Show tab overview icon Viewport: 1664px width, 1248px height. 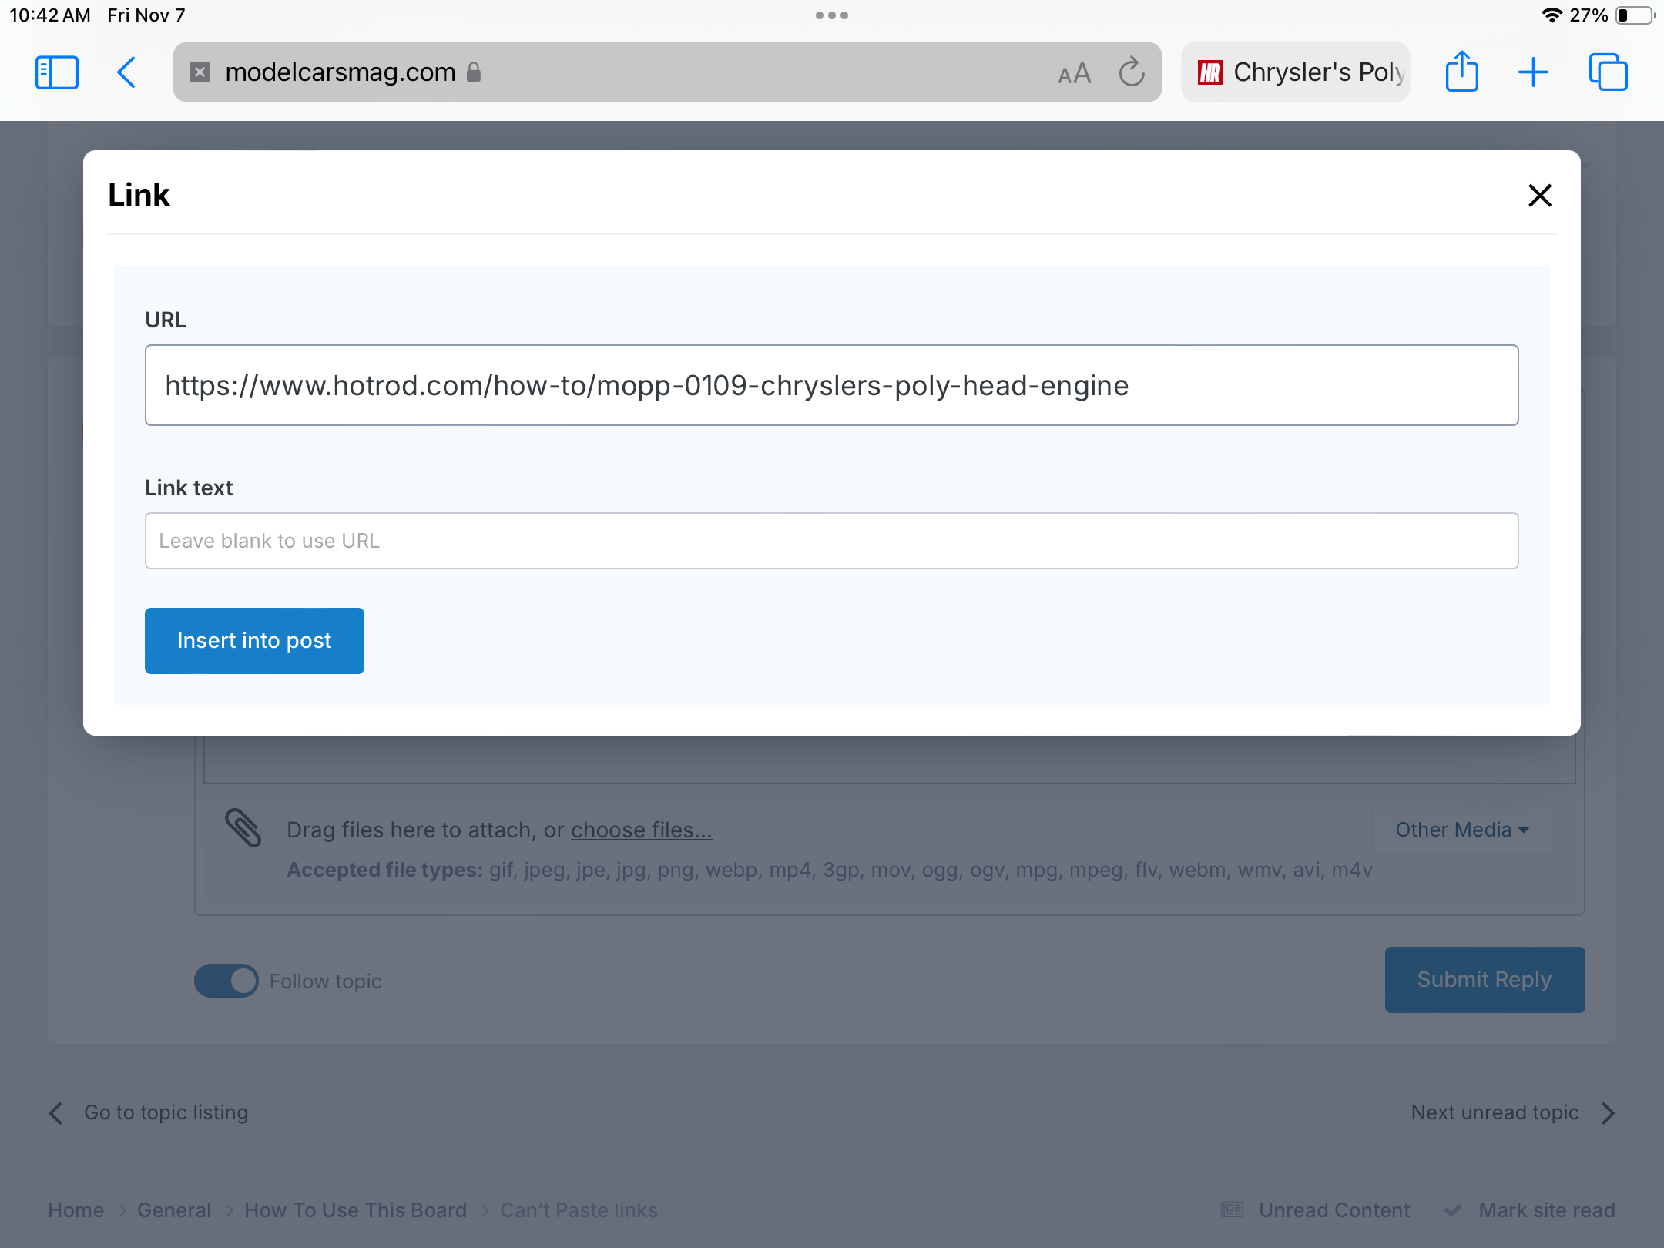(x=1608, y=72)
